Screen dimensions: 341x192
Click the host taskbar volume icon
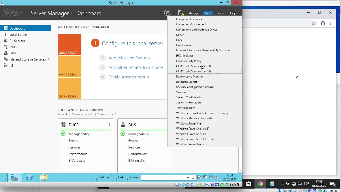299,184
